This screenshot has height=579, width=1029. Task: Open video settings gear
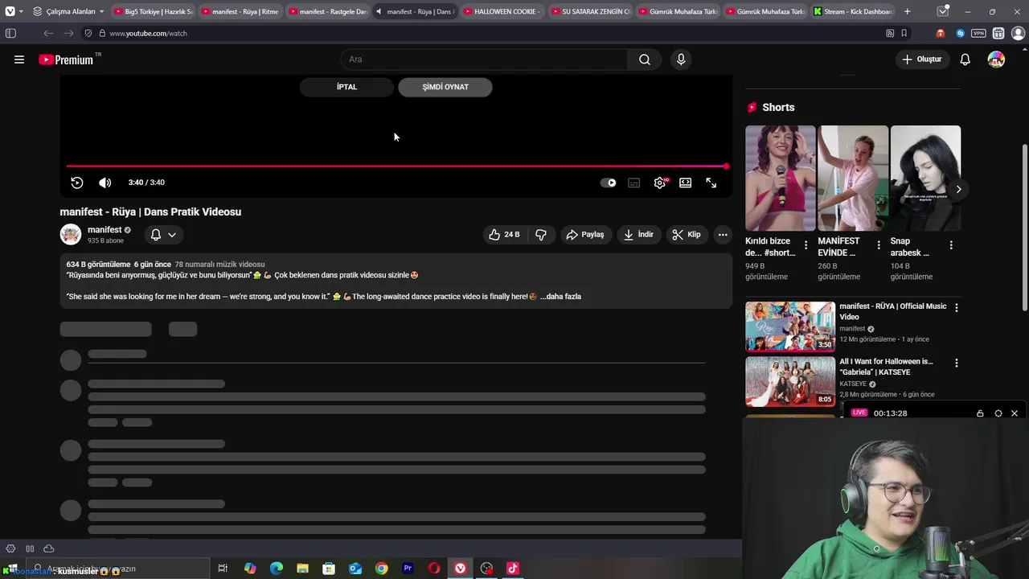[660, 183]
